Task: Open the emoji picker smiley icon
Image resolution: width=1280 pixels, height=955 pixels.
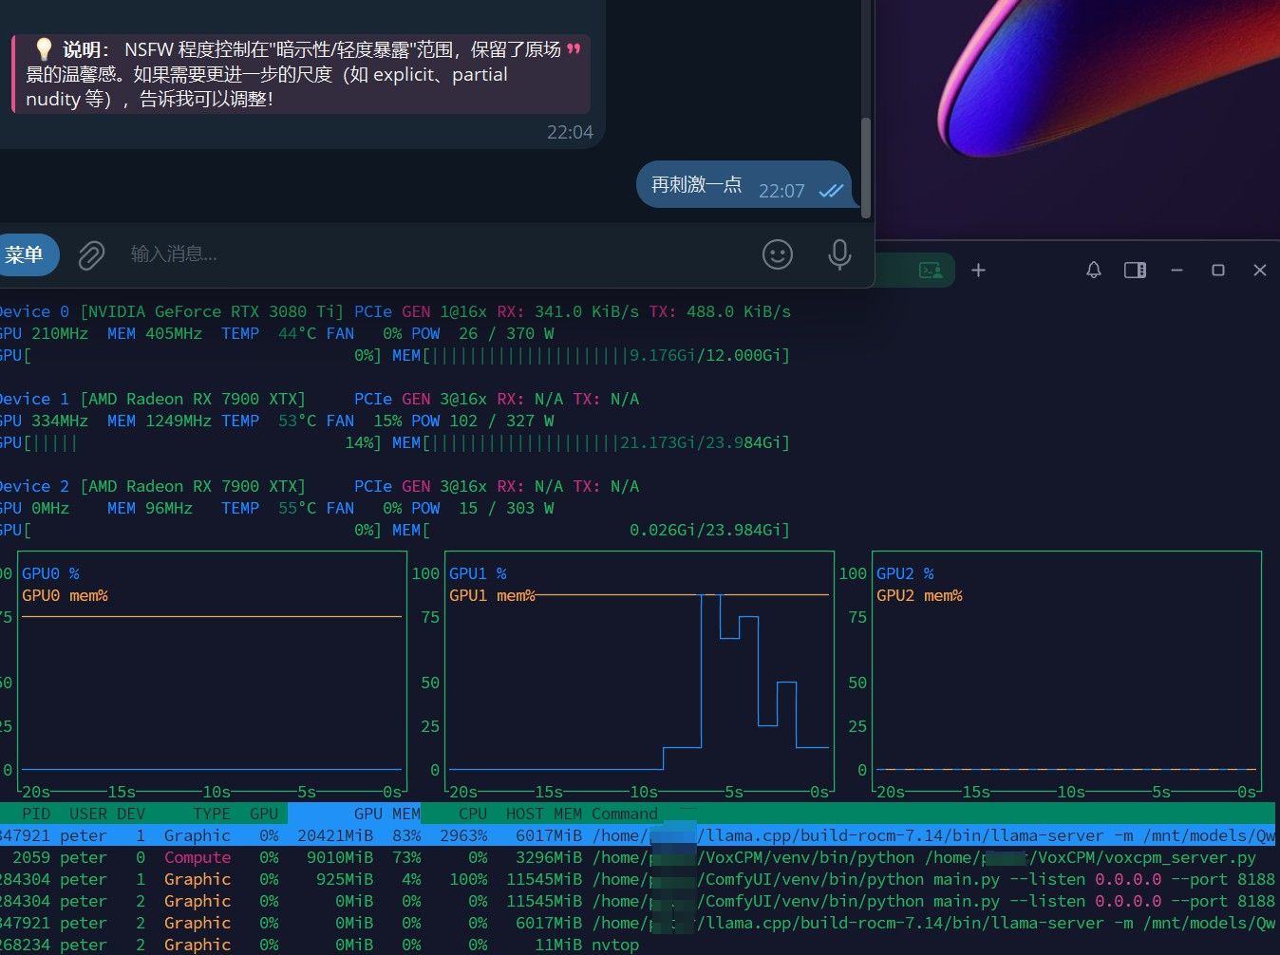Action: (x=778, y=254)
